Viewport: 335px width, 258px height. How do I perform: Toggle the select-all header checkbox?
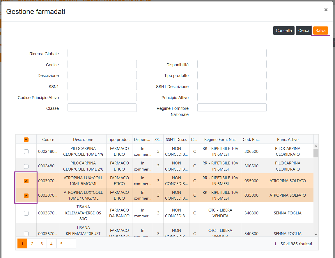(x=26, y=140)
